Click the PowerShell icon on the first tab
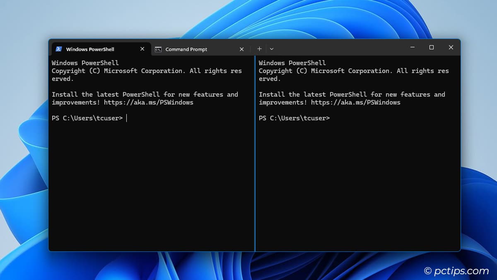497x280 pixels. (58, 49)
